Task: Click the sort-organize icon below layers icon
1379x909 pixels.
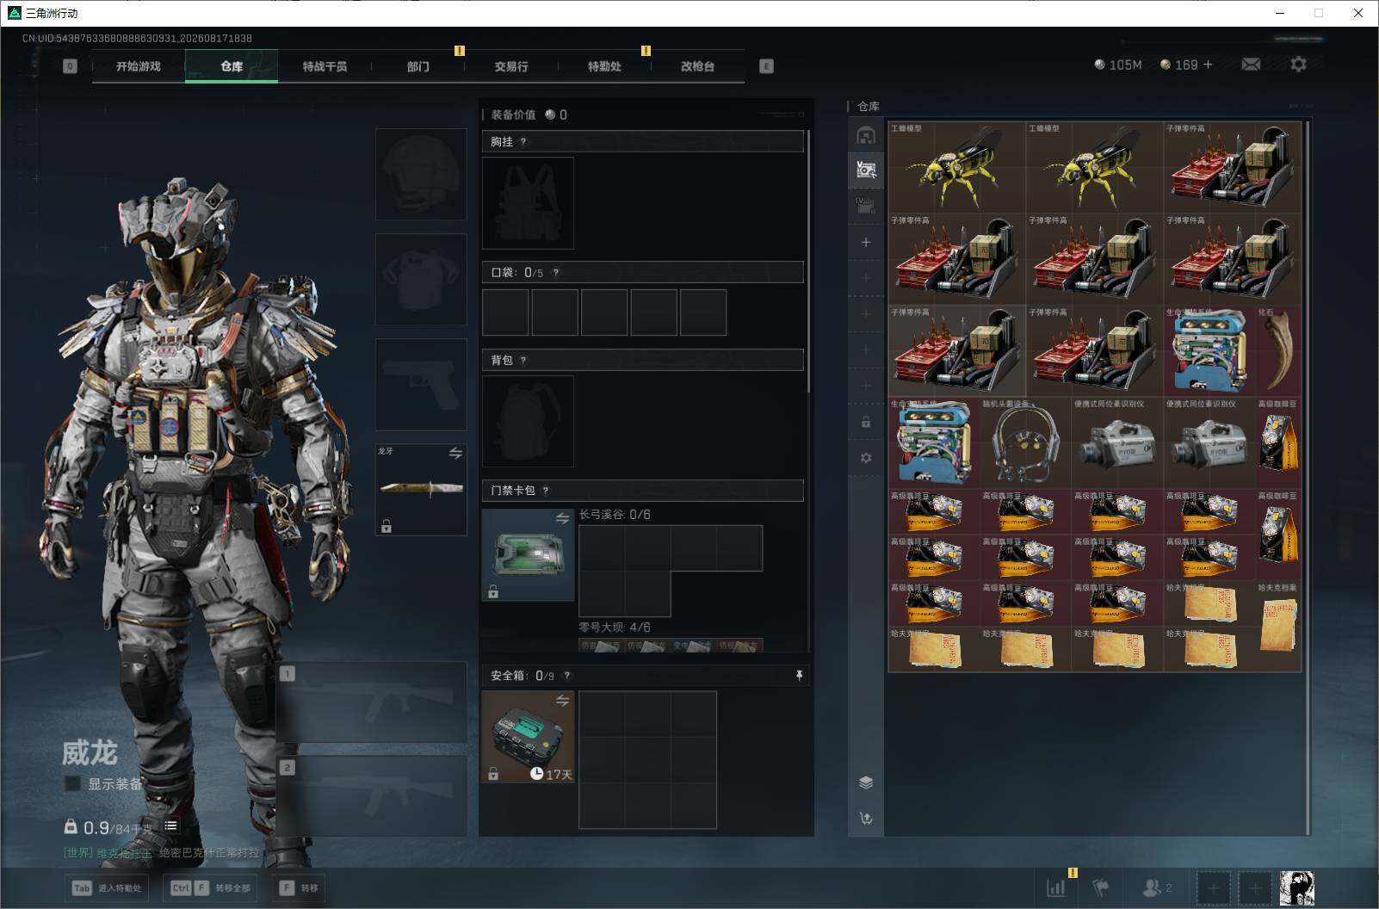Action: pos(866,819)
